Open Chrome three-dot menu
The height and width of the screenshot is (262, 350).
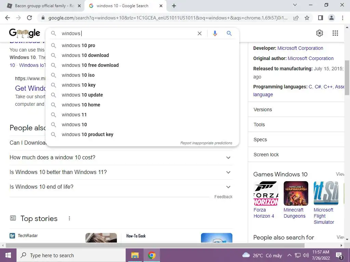click(x=342, y=18)
